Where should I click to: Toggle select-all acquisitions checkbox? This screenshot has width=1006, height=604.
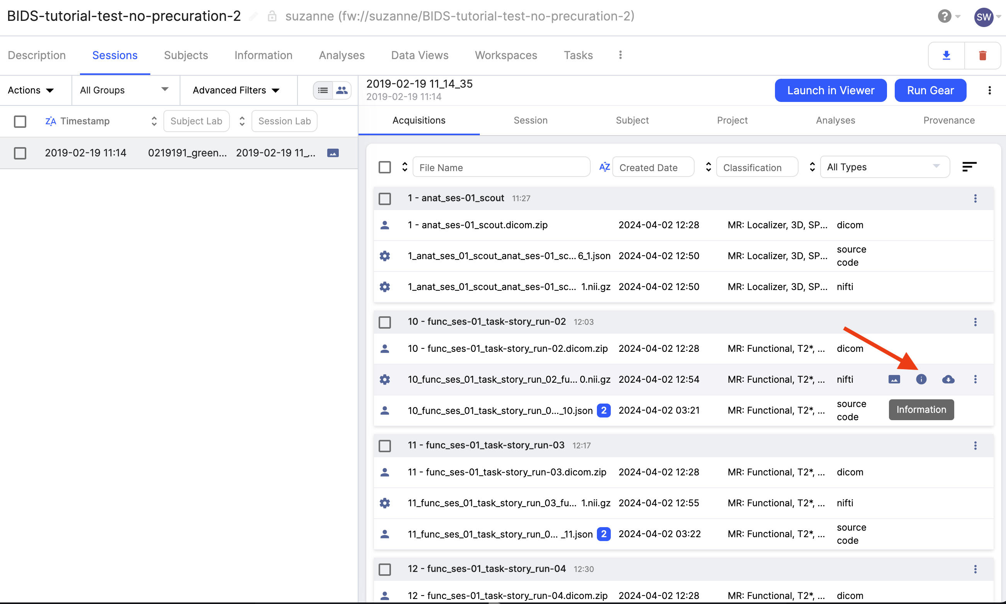[x=385, y=167]
